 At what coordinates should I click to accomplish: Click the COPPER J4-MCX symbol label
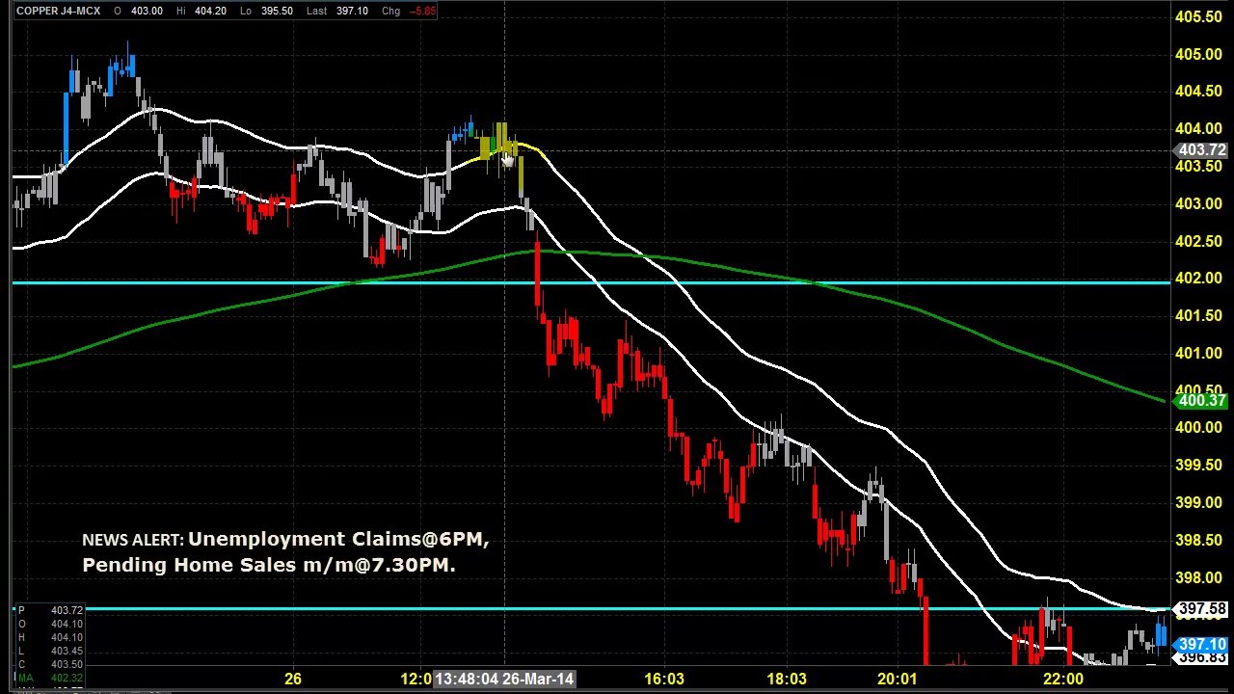(58, 11)
